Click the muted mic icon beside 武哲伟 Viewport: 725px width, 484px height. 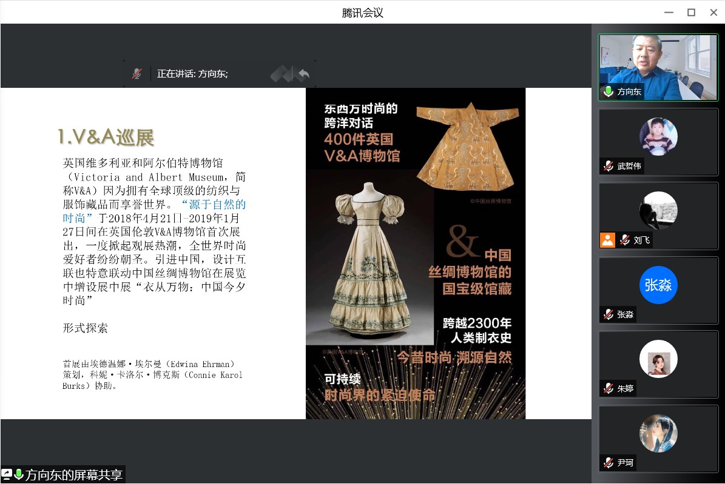tap(608, 166)
